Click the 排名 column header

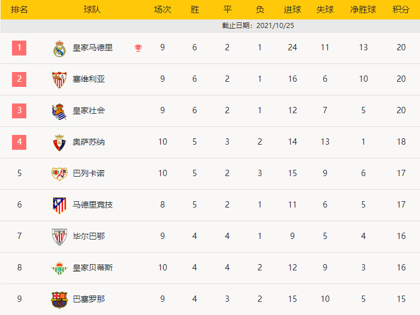coord(19,10)
